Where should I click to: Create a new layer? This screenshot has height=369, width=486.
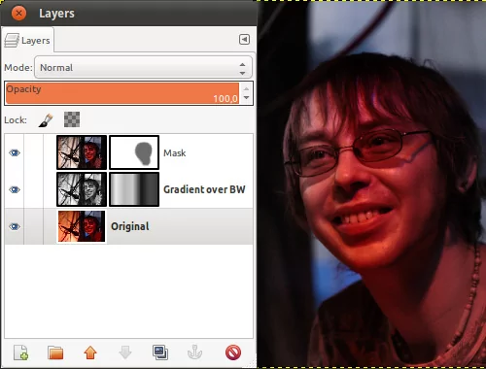point(20,352)
